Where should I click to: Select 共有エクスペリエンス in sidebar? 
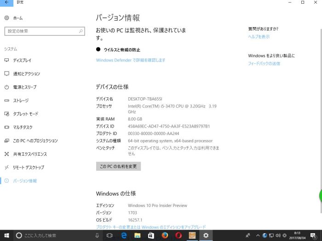tap(30, 154)
